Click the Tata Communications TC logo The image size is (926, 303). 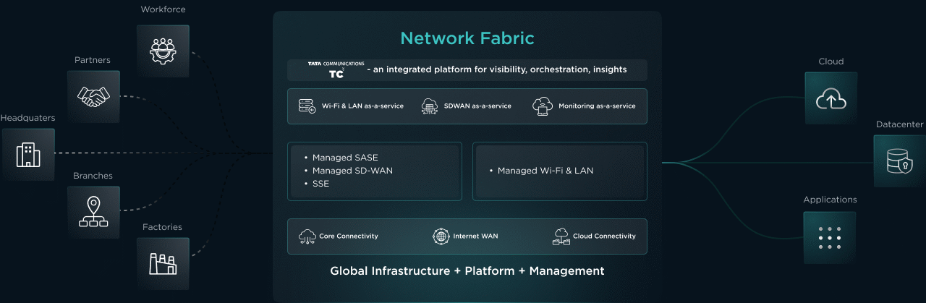pos(336,69)
